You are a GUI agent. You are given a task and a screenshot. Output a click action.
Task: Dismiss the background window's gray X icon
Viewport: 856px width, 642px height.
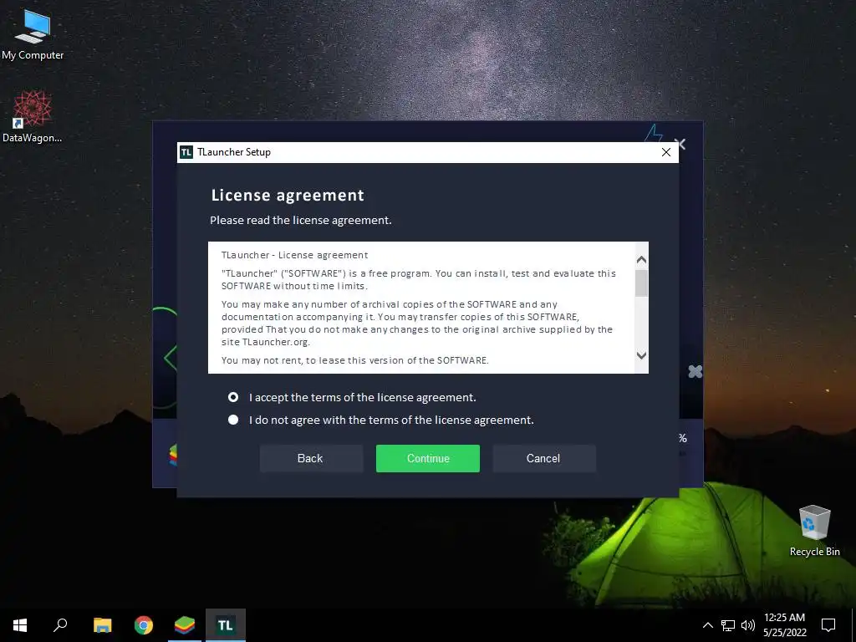tap(695, 372)
